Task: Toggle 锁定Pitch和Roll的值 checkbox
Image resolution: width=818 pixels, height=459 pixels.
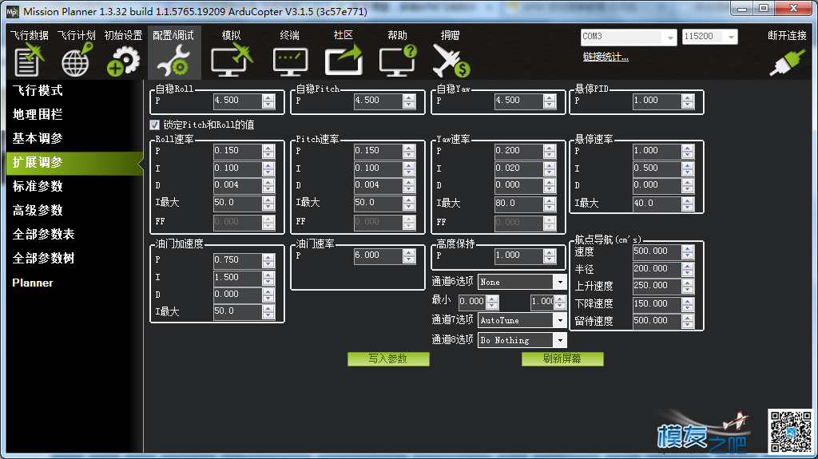Action: (154, 125)
